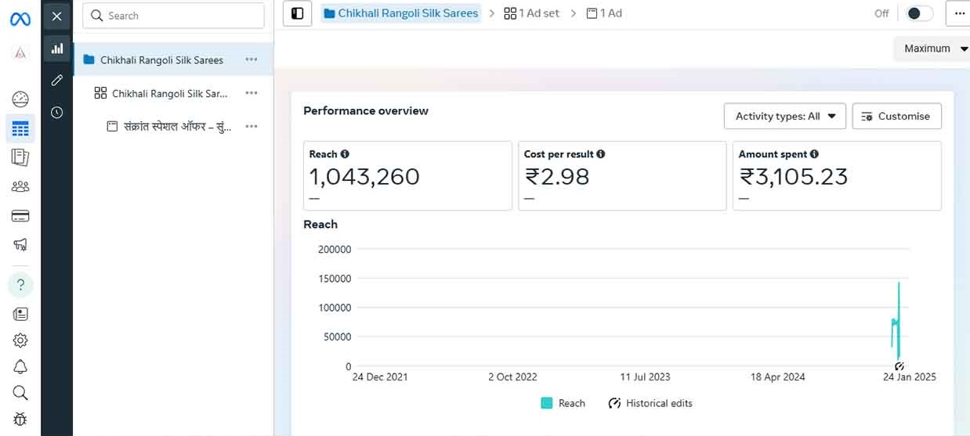This screenshot has width=970, height=436.
Task: Click the ₹2.98 cost value
Action: tap(556, 177)
